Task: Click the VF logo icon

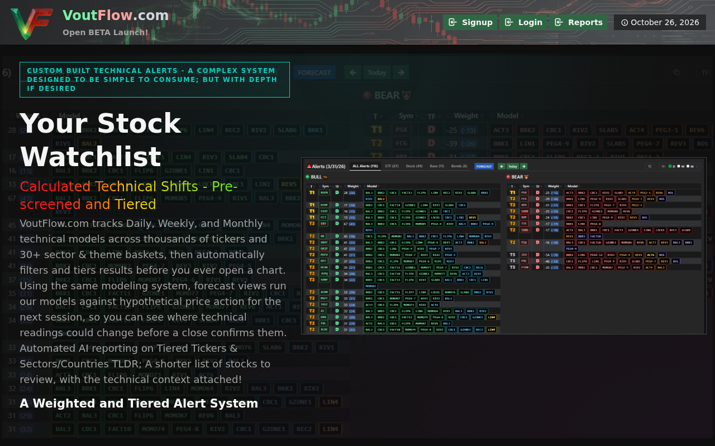Action: point(32,23)
